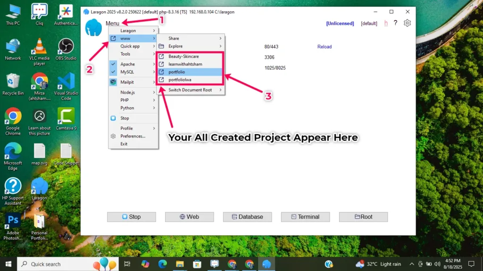Image resolution: width=483 pixels, height=271 pixels.
Task: Open the Terminal button
Action: click(x=305, y=217)
